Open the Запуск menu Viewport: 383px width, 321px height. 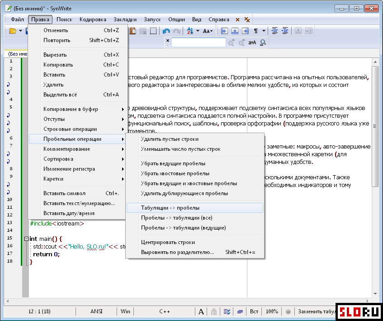[x=152, y=19]
